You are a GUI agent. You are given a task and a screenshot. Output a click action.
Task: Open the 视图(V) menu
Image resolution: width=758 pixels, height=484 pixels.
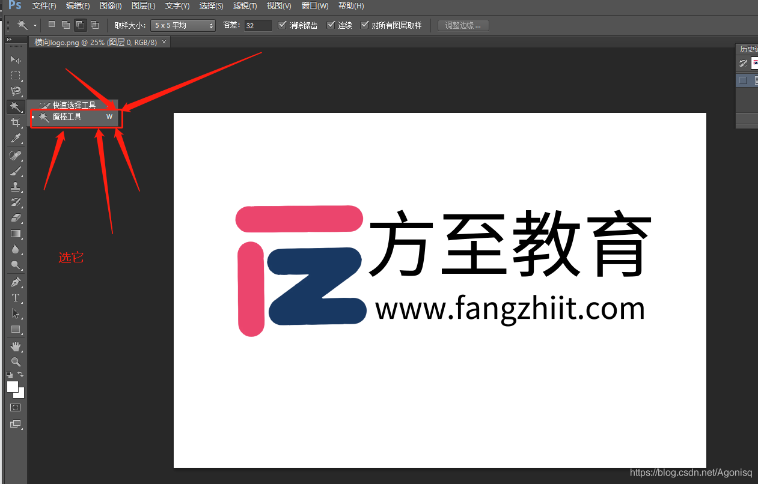tap(279, 6)
